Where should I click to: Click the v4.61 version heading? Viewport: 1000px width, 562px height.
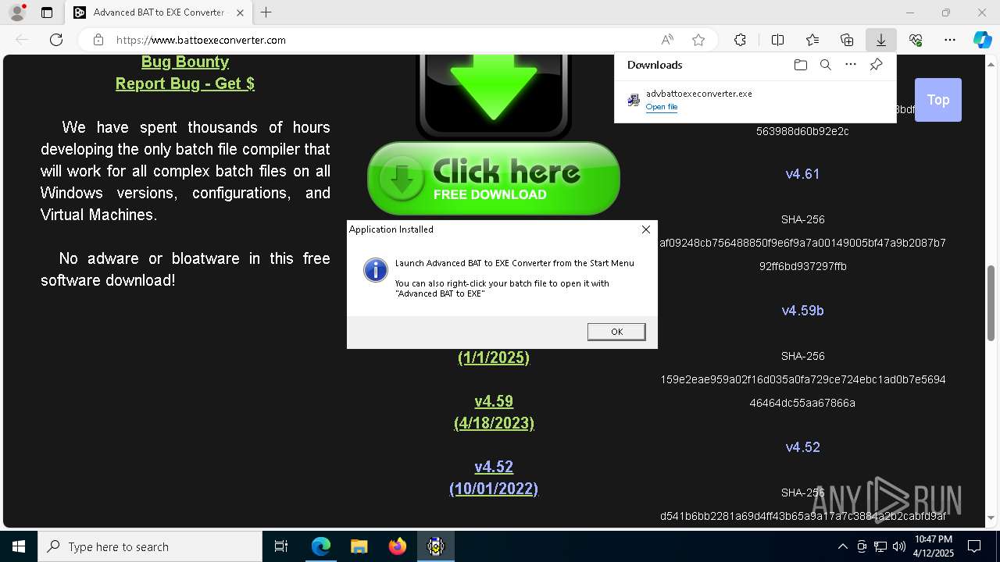(x=802, y=174)
